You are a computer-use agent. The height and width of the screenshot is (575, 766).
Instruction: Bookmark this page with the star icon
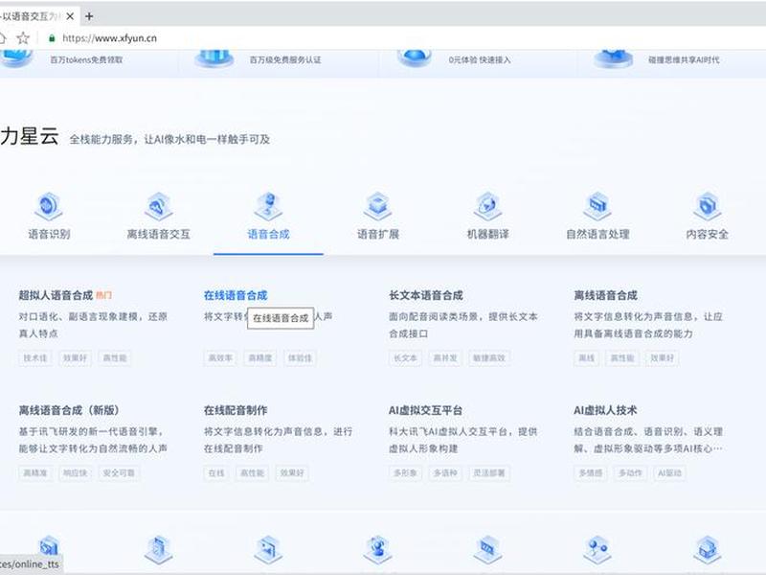coord(22,37)
